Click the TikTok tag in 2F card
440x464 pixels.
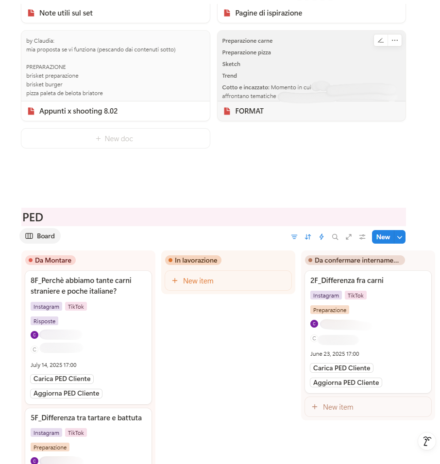(355, 296)
